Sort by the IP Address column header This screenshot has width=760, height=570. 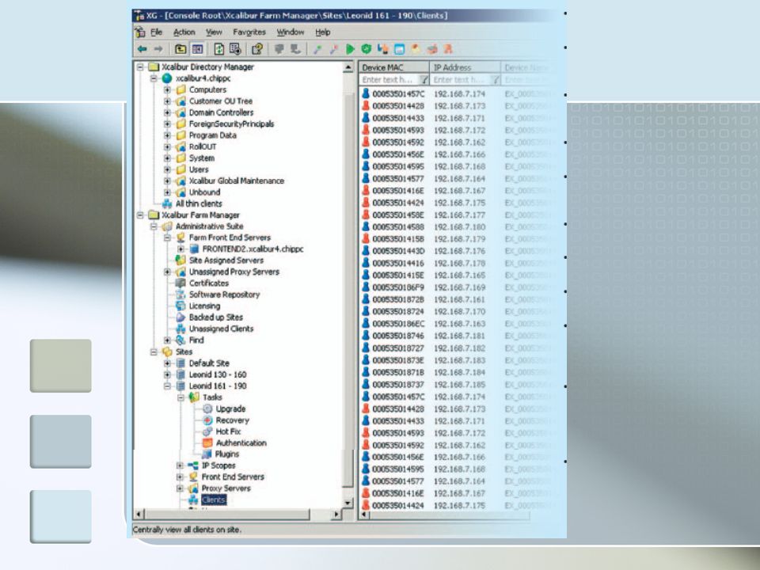(x=465, y=67)
